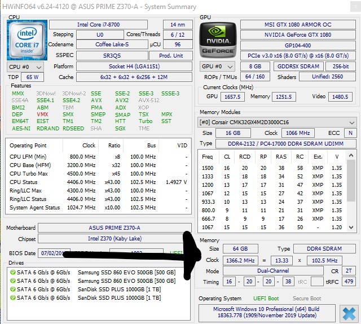The height and width of the screenshot is (324, 361).
Task: Click memory timings table scroll down arrow
Action: (351, 227)
